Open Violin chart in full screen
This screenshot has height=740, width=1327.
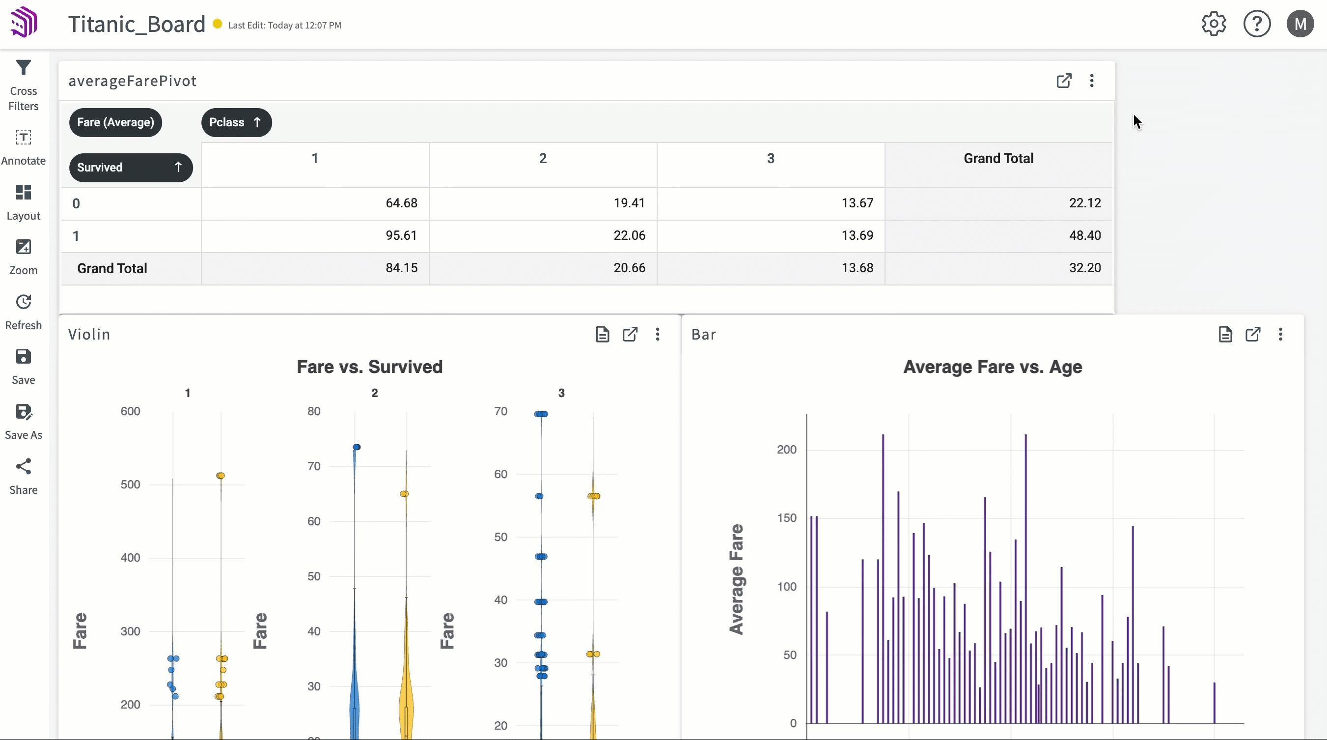click(x=630, y=335)
